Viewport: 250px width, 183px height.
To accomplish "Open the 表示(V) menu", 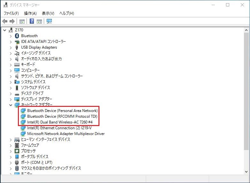I will [48, 13].
